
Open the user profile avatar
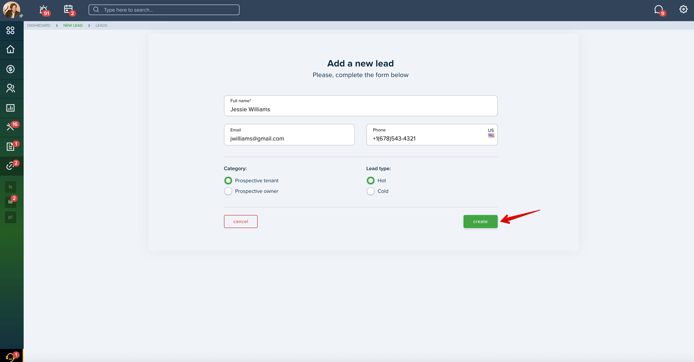11,10
